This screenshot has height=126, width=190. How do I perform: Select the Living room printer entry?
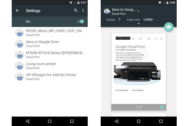41,66
